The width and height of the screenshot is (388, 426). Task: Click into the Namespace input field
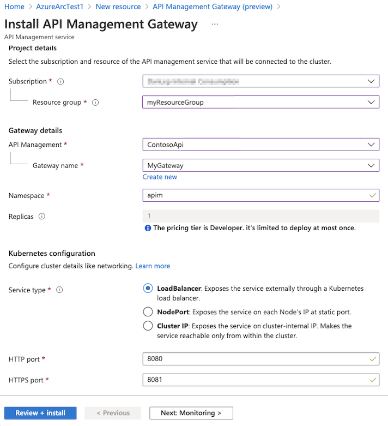[x=256, y=195]
